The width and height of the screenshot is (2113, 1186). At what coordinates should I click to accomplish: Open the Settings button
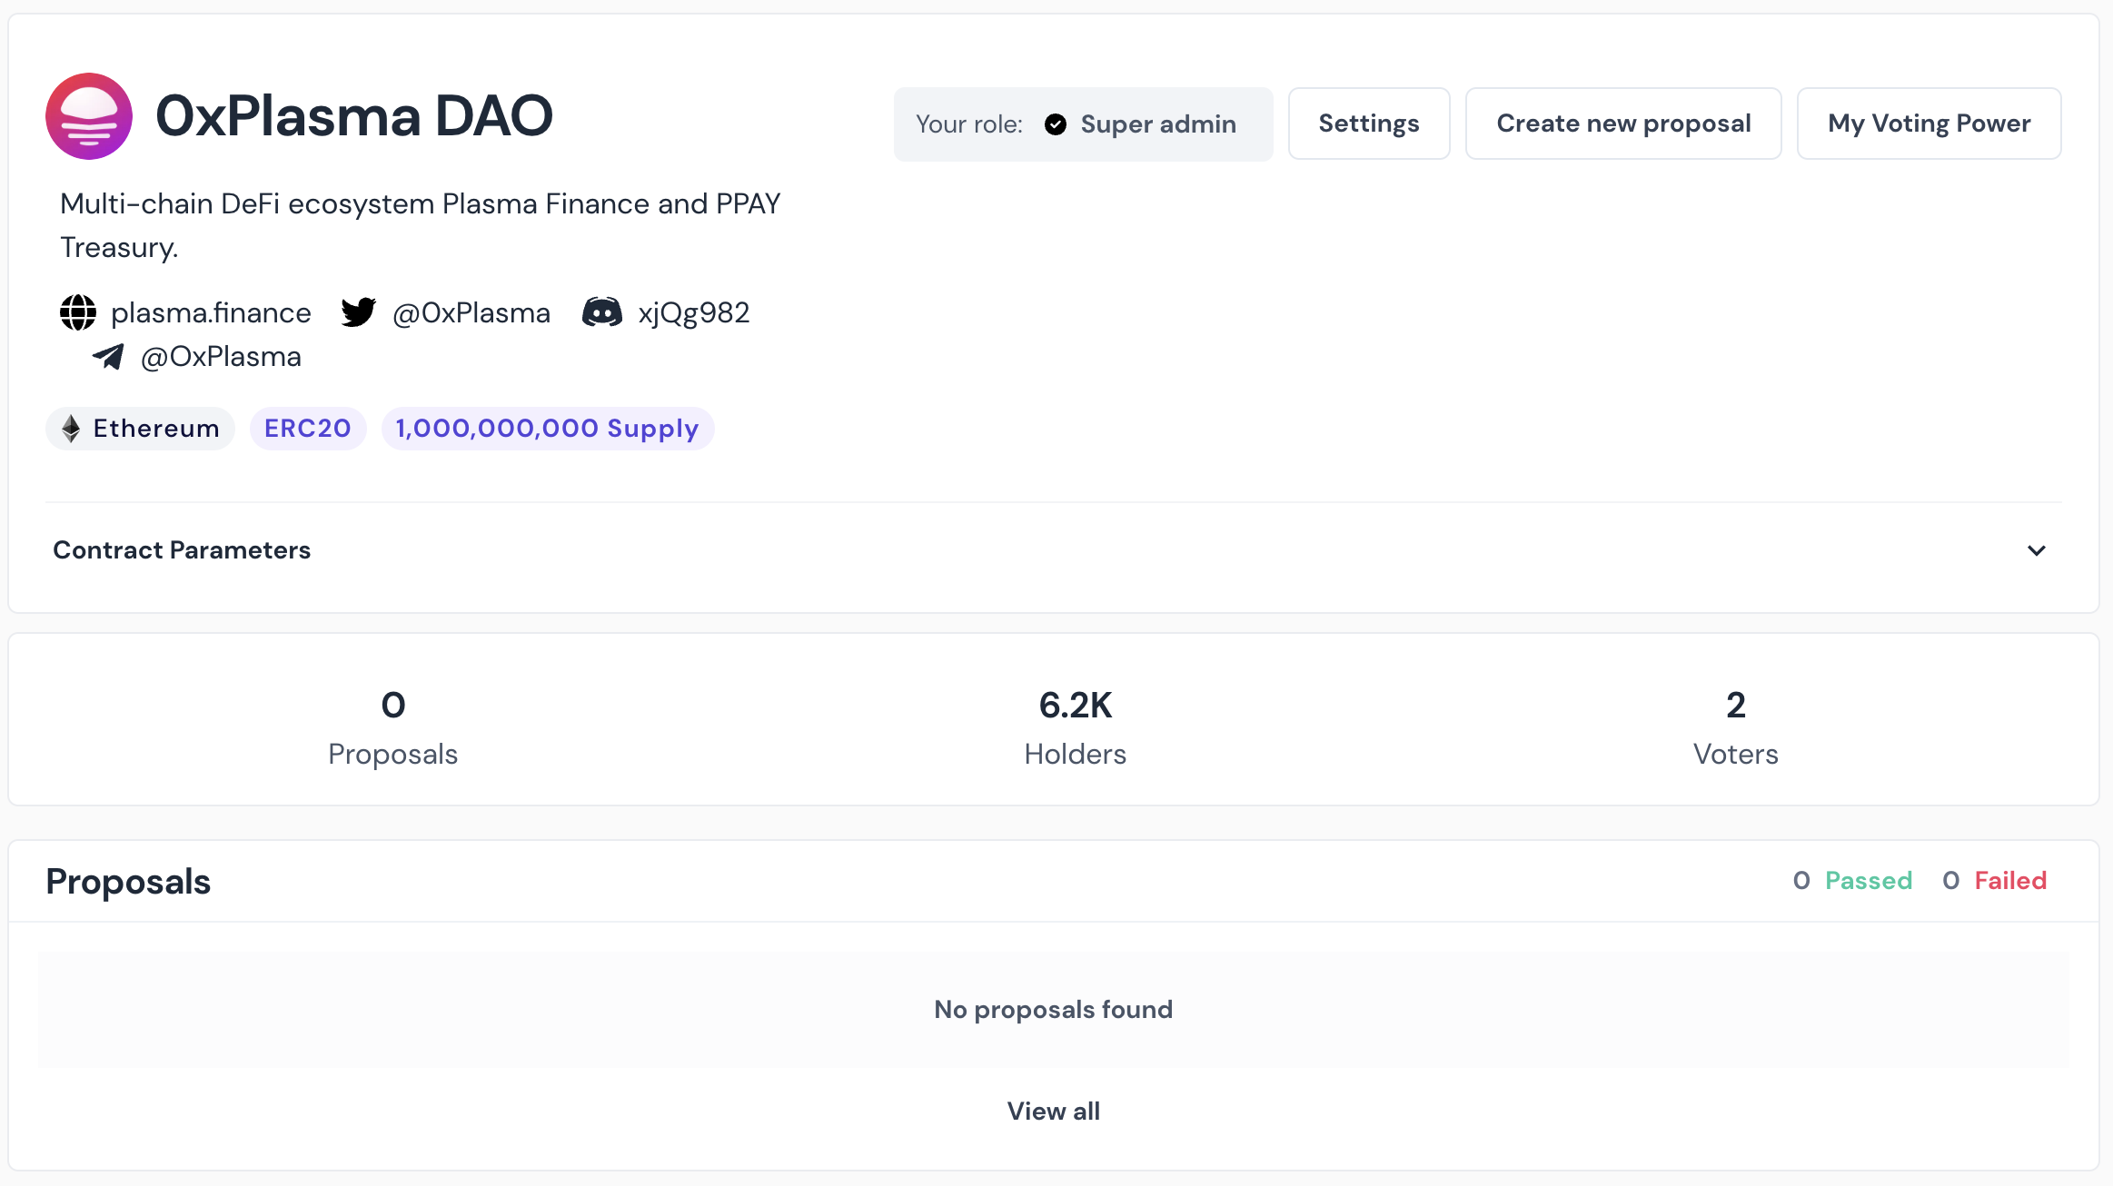point(1368,124)
